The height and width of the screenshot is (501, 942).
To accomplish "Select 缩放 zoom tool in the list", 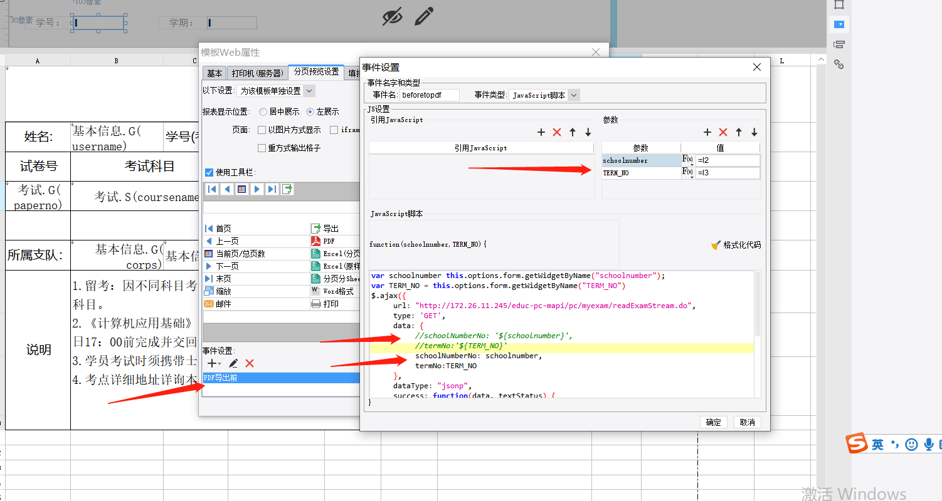I will (x=256, y=291).
